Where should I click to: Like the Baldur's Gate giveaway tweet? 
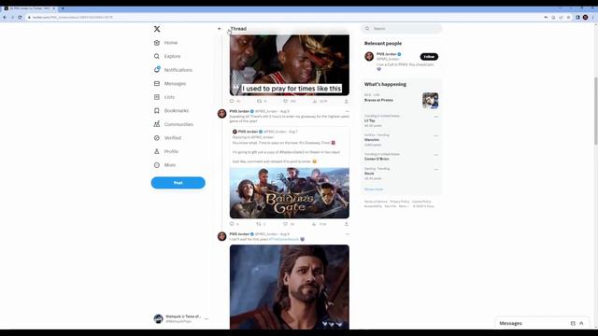click(x=285, y=224)
